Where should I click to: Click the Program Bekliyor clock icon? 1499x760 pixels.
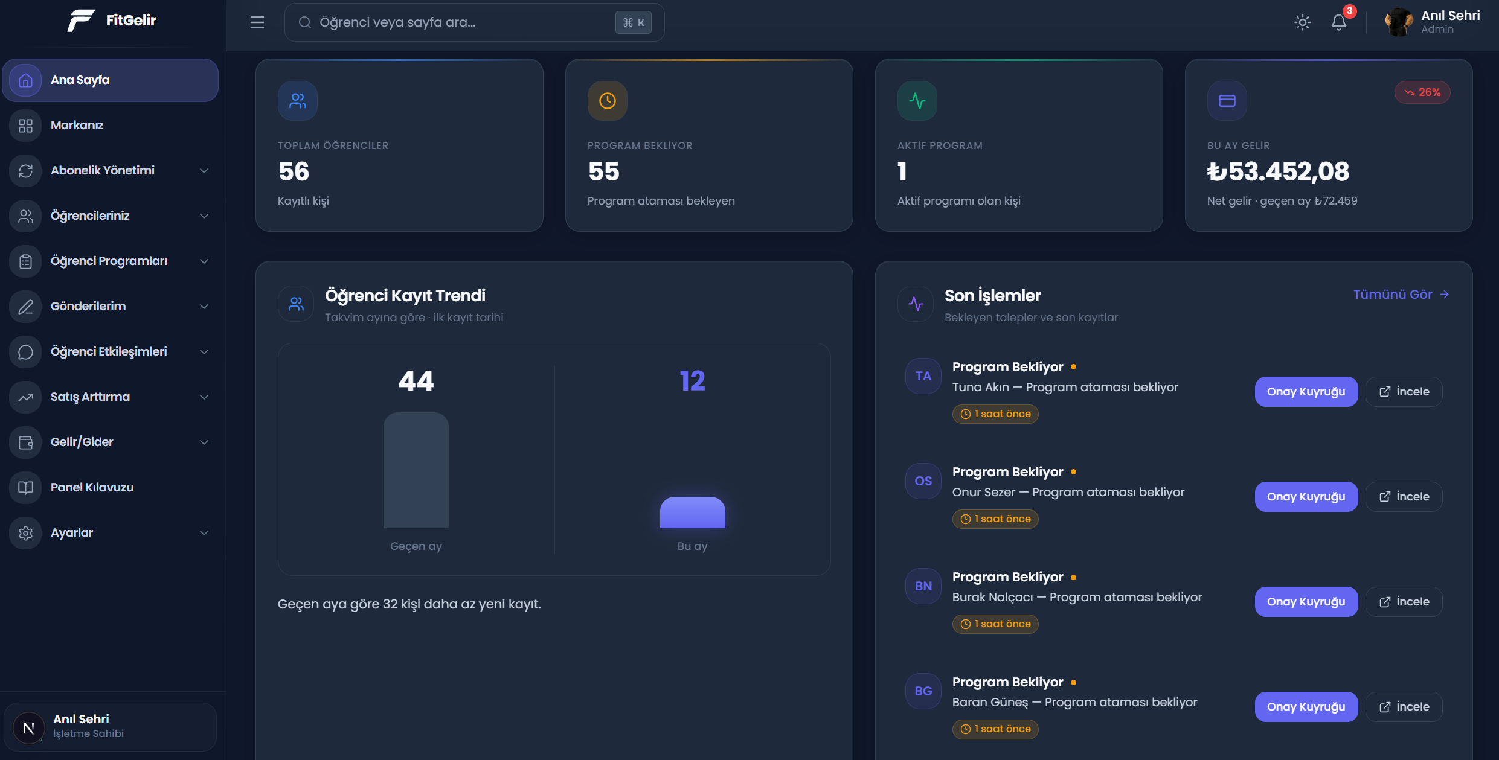pos(608,101)
